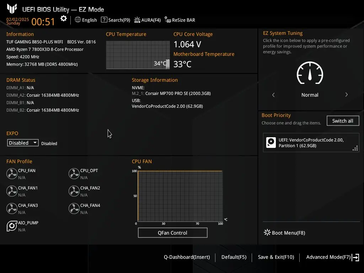Click the DIMM_B1 N/A entry
The height and width of the screenshot is (273, 364).
click(20, 103)
